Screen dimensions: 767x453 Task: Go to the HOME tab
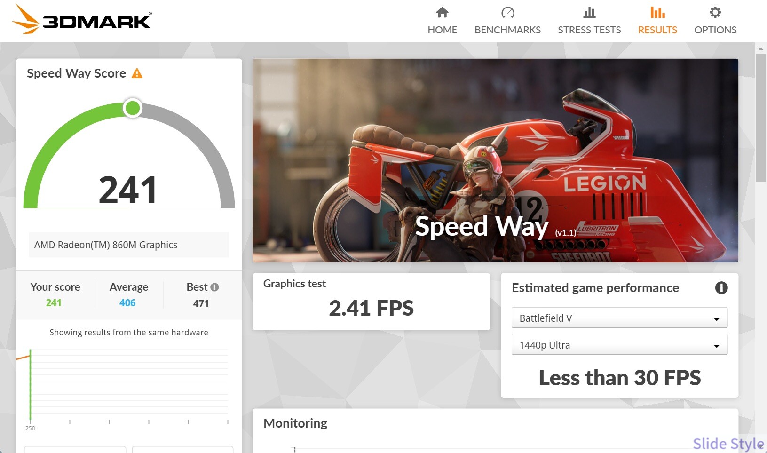coord(442,30)
